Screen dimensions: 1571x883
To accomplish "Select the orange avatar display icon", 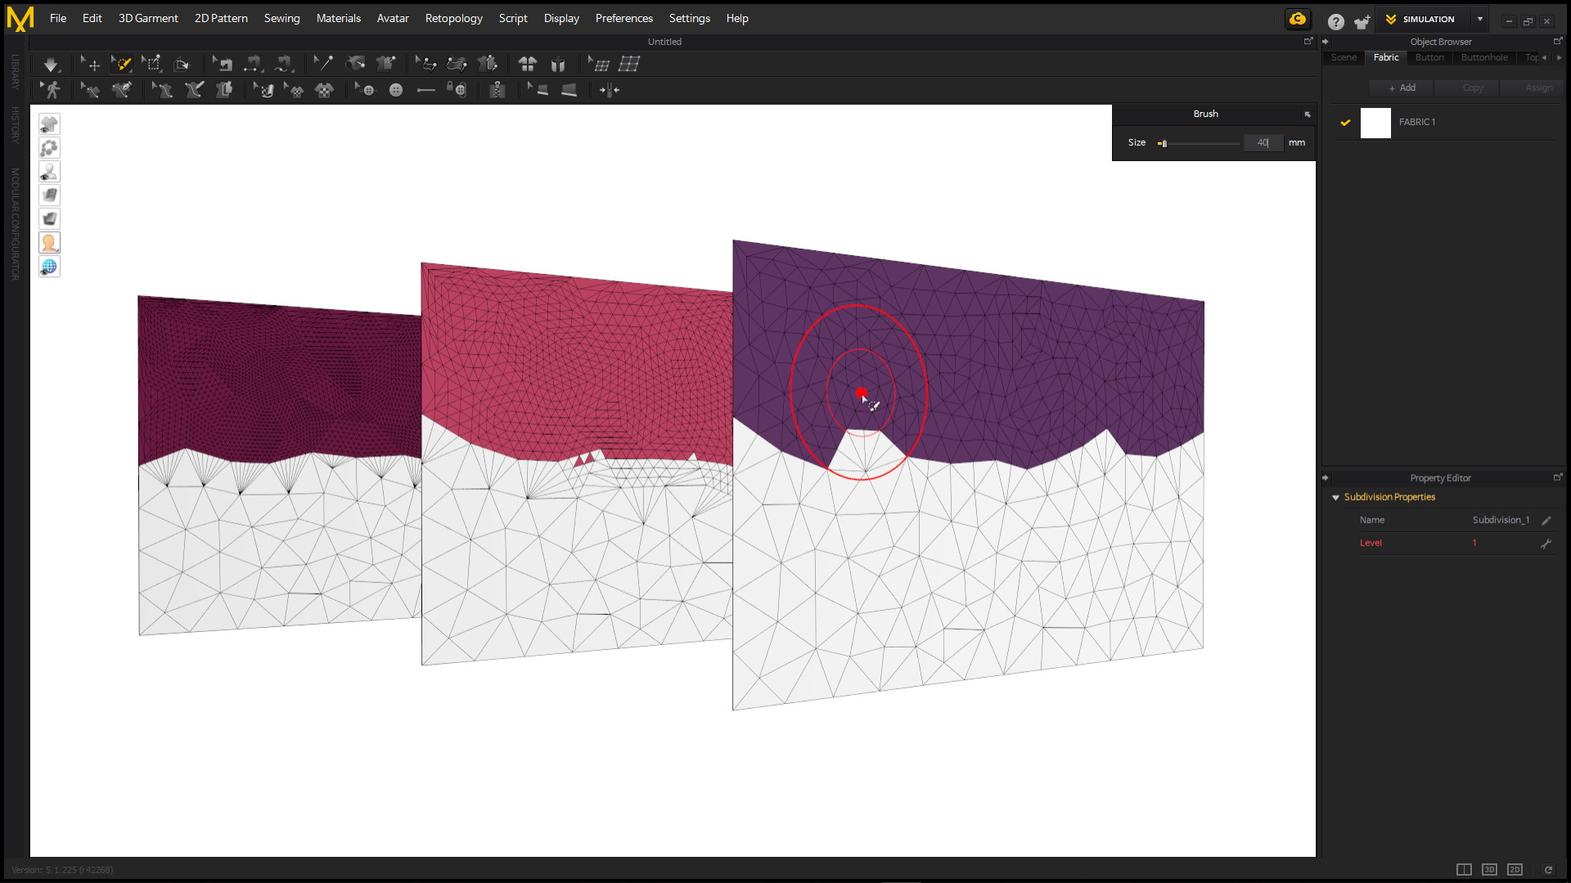I will 49,242.
